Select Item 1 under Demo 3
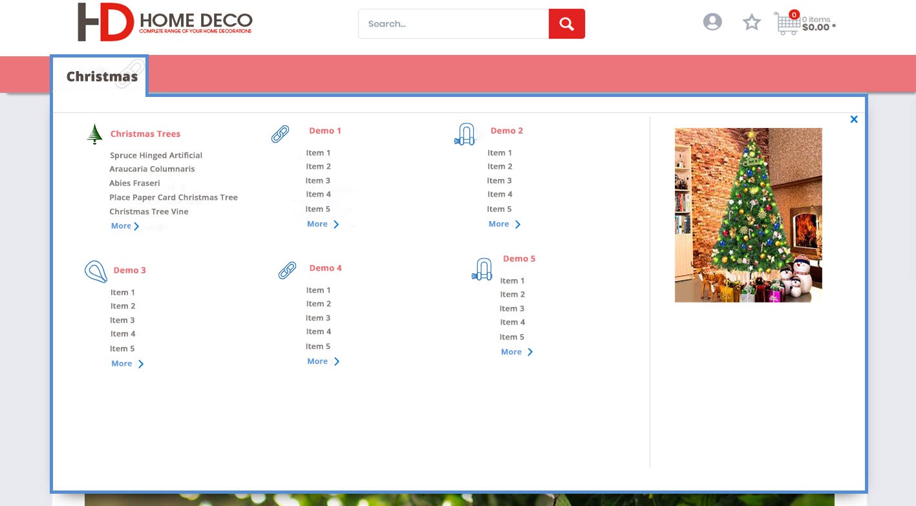The width and height of the screenshot is (916, 506). coord(123,293)
